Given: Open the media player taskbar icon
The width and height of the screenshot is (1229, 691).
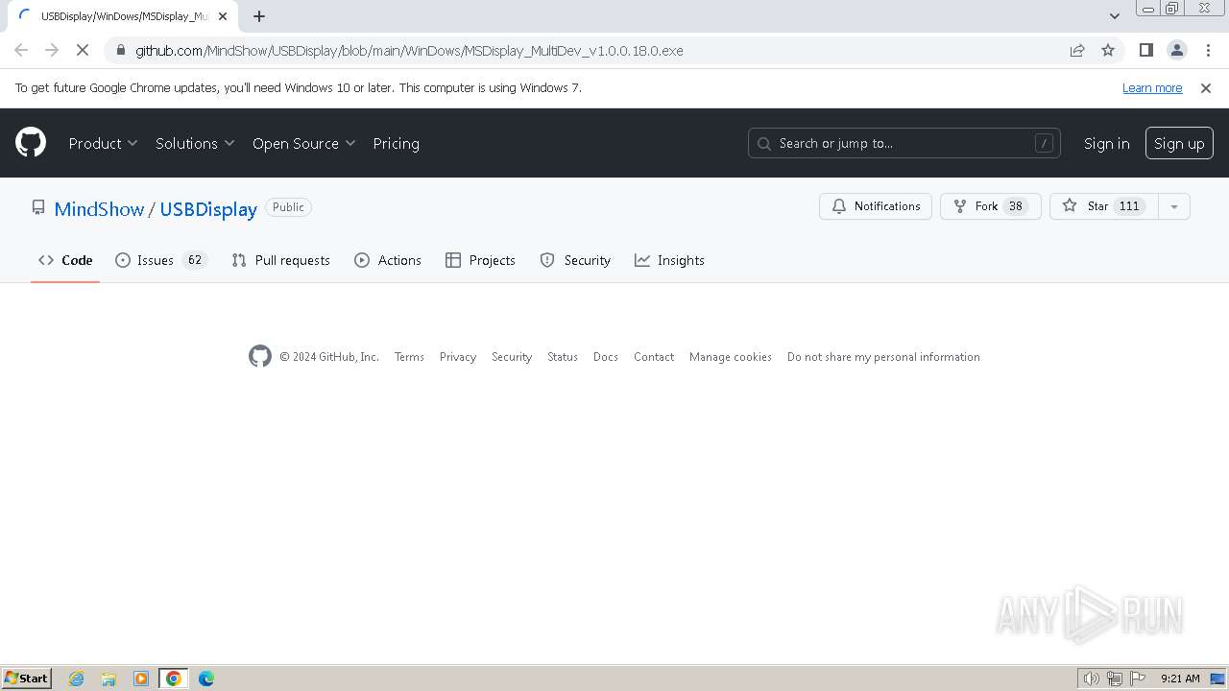Looking at the screenshot, I should point(141,679).
